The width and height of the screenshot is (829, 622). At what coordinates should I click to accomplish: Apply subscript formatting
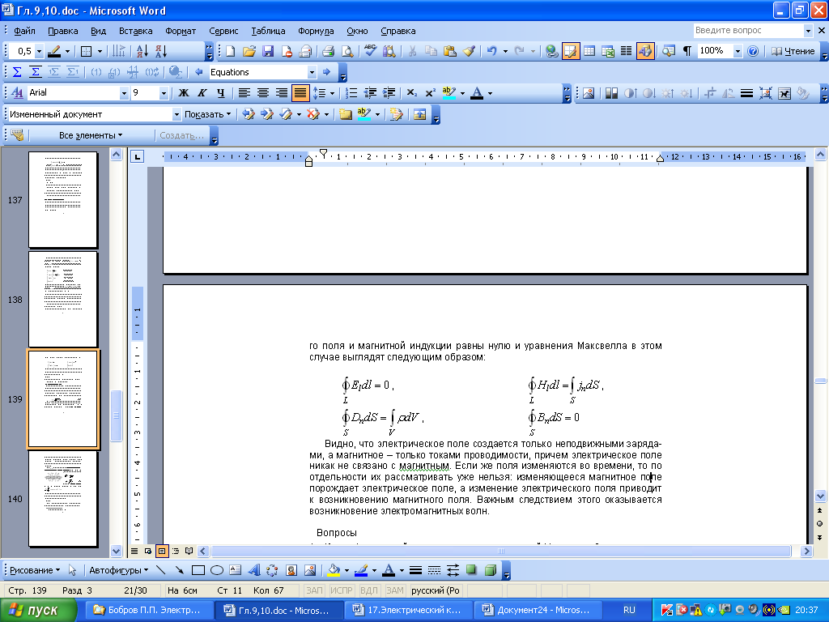[x=412, y=93]
